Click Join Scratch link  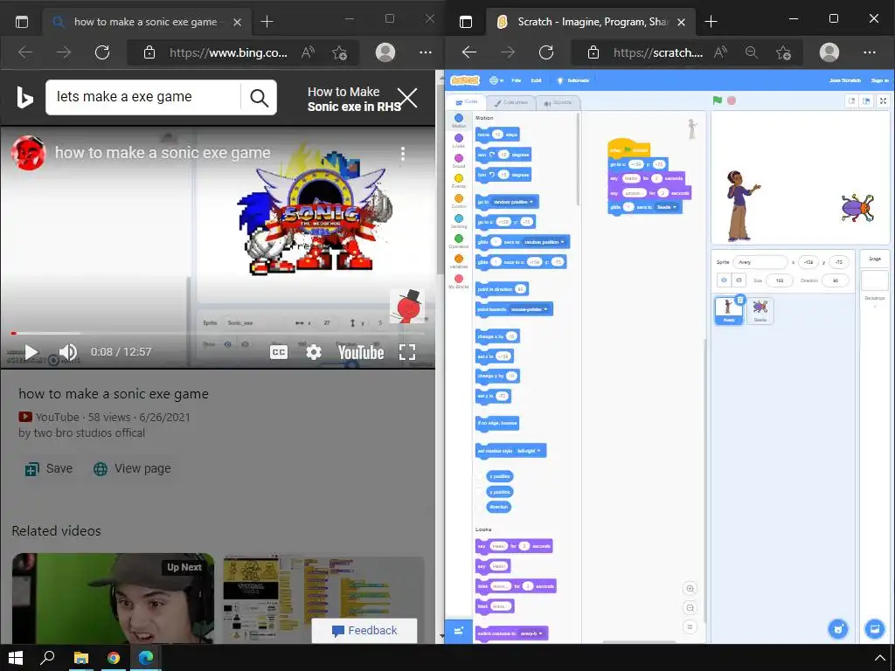(845, 80)
